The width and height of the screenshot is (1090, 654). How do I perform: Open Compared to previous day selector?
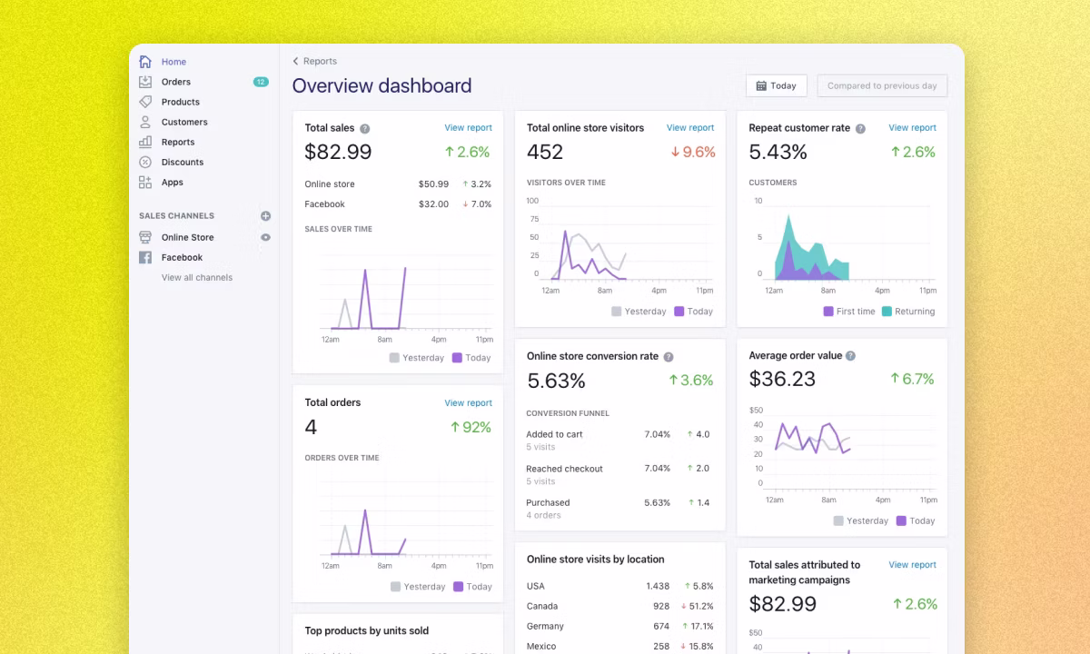[882, 85]
